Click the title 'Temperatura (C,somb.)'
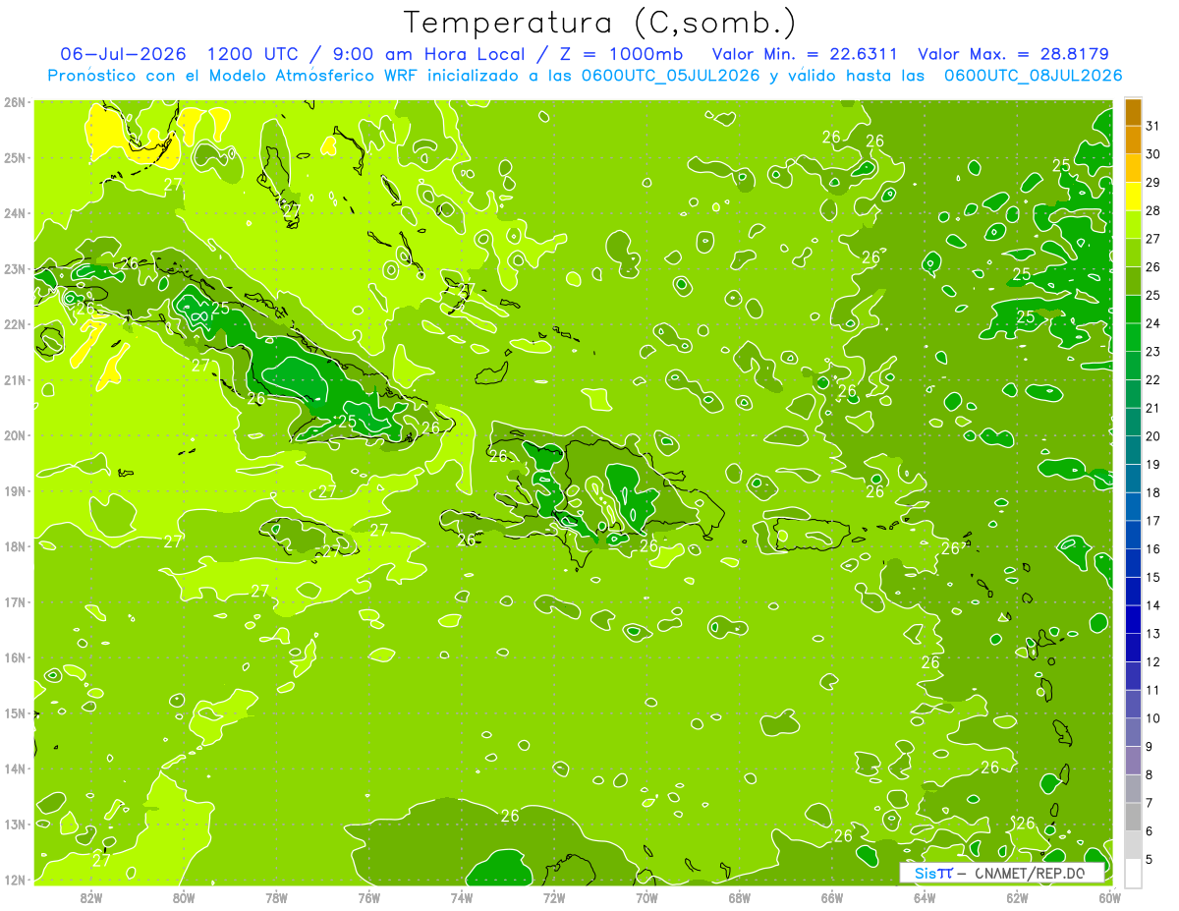This screenshot has height=911, width=1179. click(600, 23)
